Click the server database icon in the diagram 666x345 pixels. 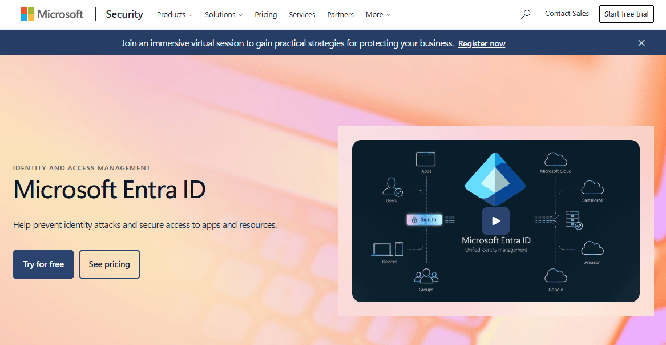pyautogui.click(x=574, y=220)
